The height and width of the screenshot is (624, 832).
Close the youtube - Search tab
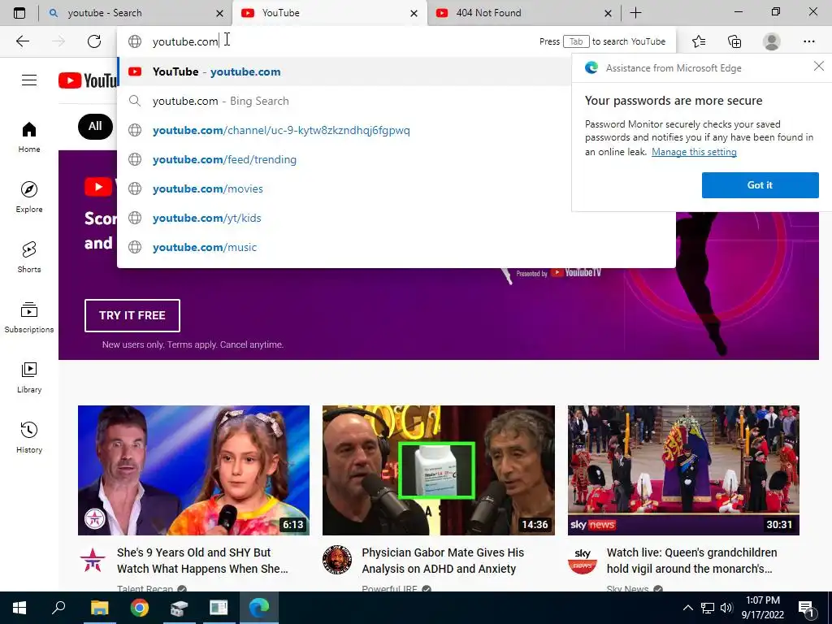[x=219, y=13]
